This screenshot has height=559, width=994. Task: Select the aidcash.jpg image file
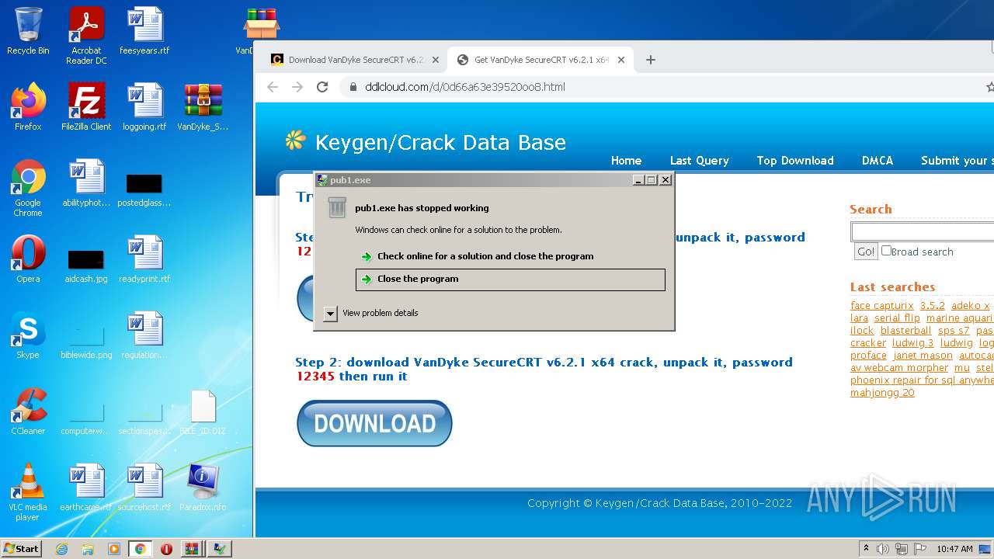(x=86, y=266)
